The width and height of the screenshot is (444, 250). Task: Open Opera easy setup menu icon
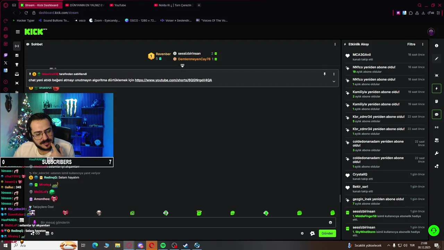pyautogui.click(x=438, y=13)
